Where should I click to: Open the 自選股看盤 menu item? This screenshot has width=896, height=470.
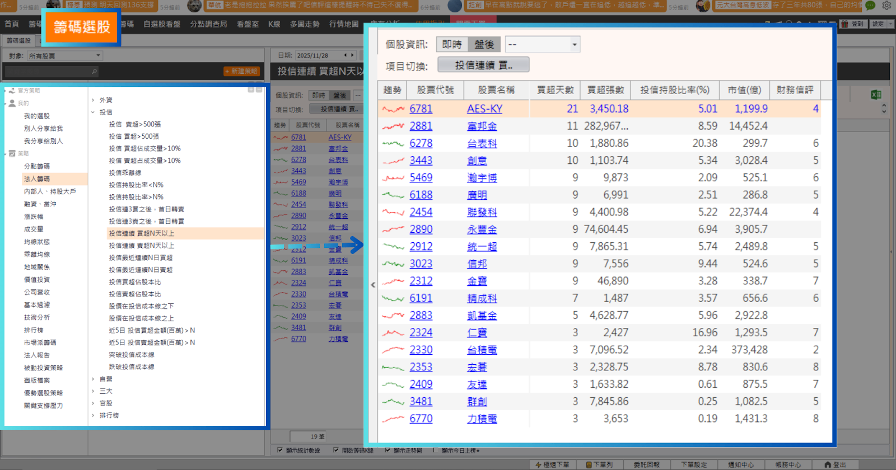point(162,24)
